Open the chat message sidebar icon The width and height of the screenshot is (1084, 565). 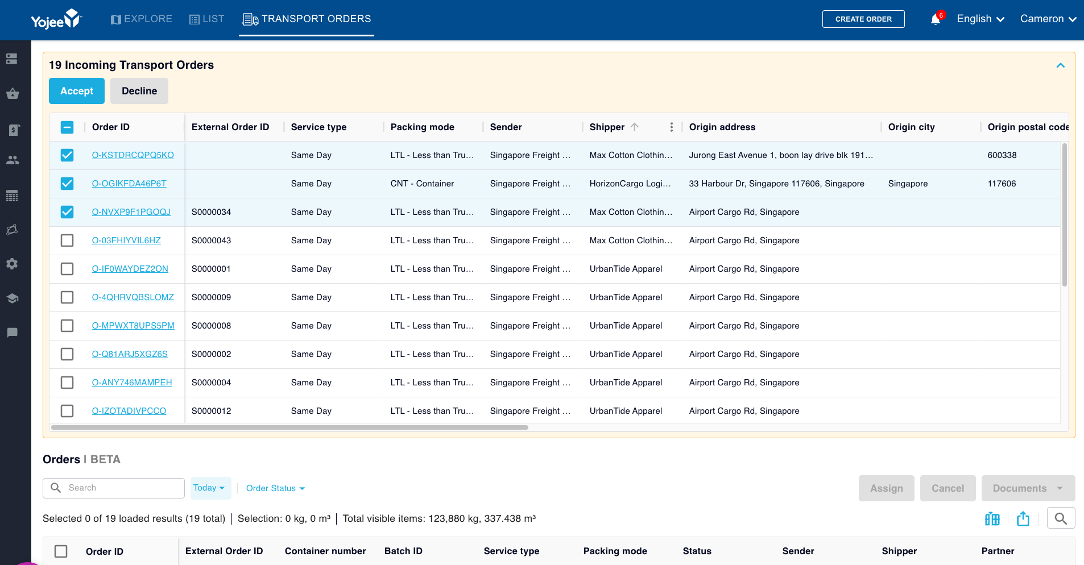pyautogui.click(x=12, y=333)
